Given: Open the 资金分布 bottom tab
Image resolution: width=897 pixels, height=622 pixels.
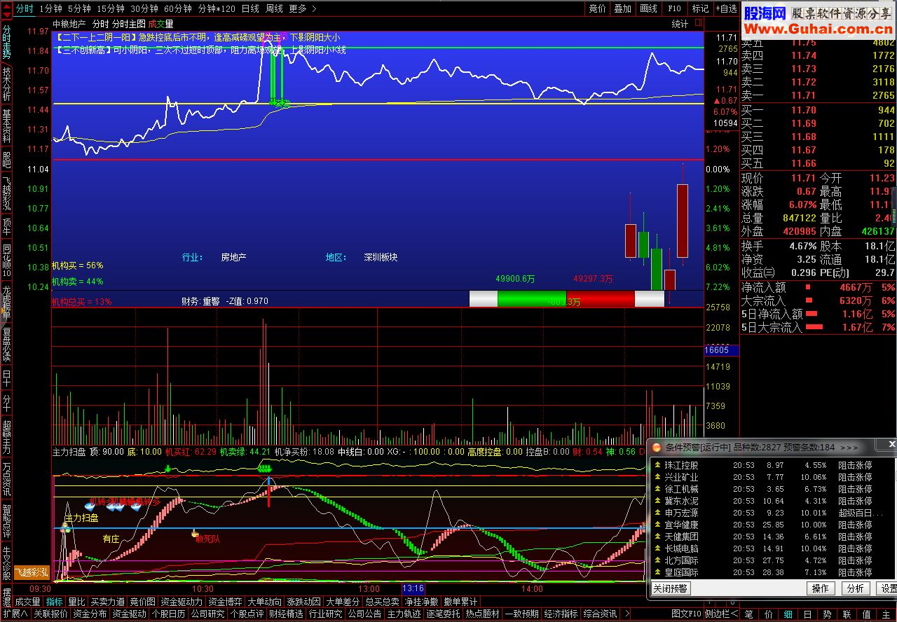Looking at the screenshot, I should click(90, 614).
